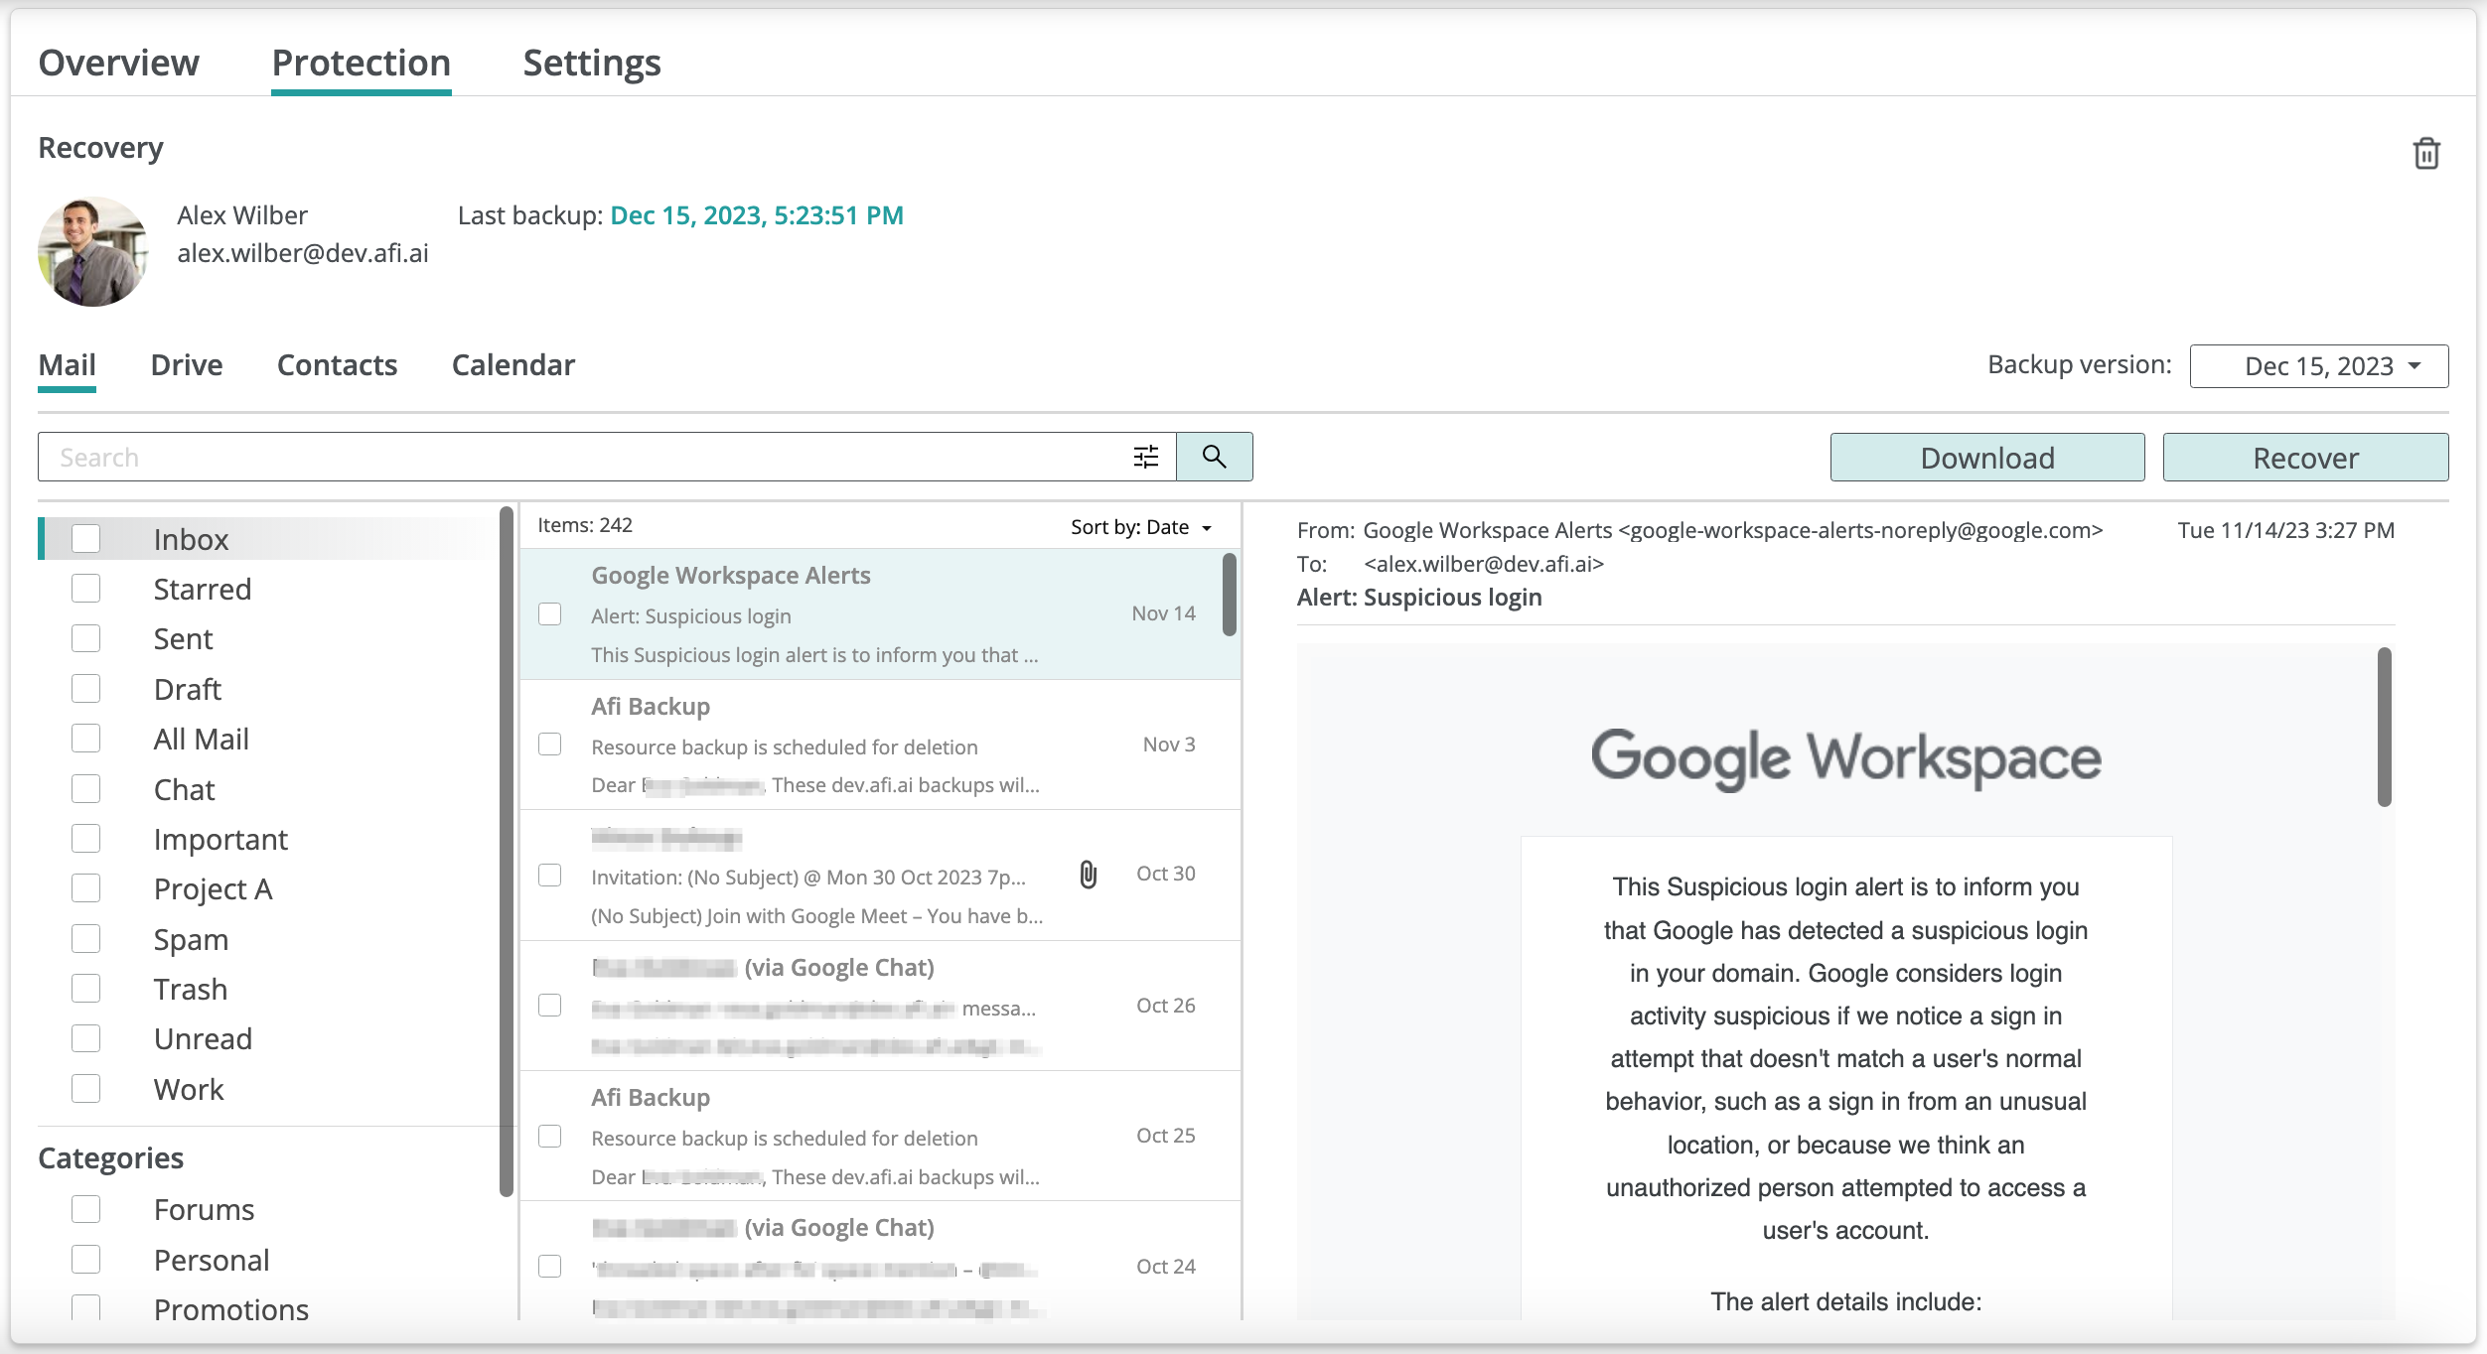Open the Contacts tab
The height and width of the screenshot is (1354, 2487).
(337, 364)
